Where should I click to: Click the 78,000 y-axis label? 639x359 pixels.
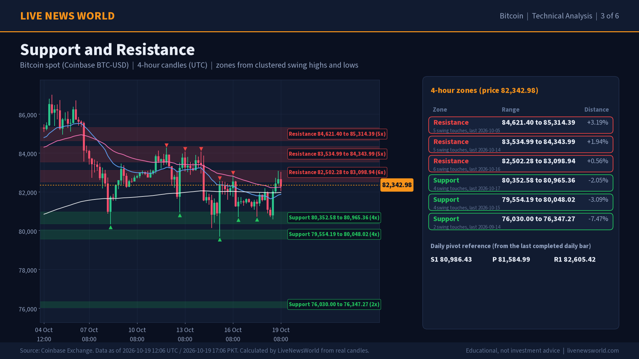(x=28, y=270)
